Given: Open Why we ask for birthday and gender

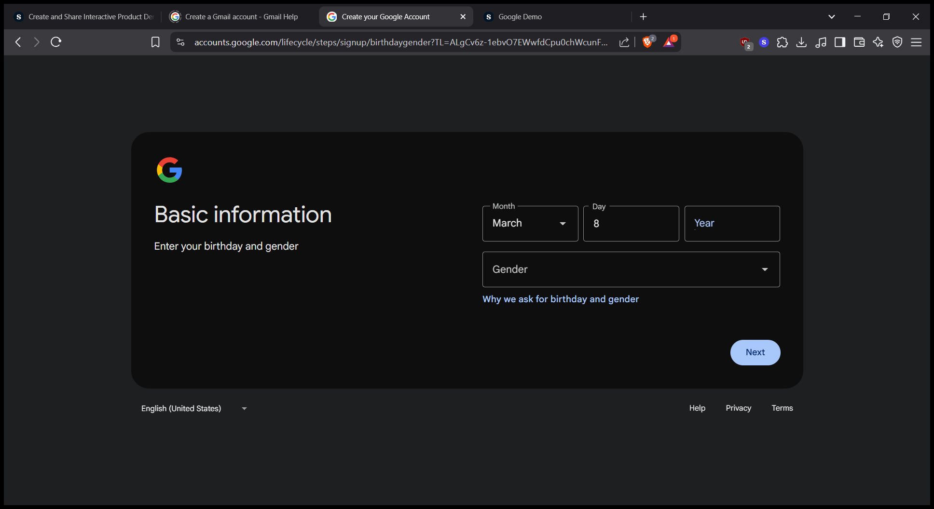Looking at the screenshot, I should click(x=561, y=299).
